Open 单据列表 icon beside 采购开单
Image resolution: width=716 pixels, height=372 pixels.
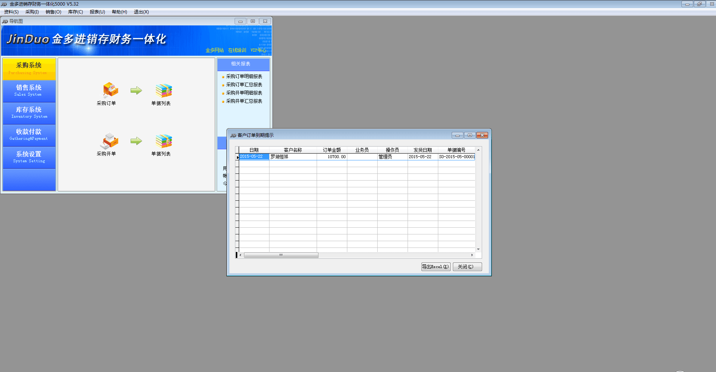click(163, 141)
